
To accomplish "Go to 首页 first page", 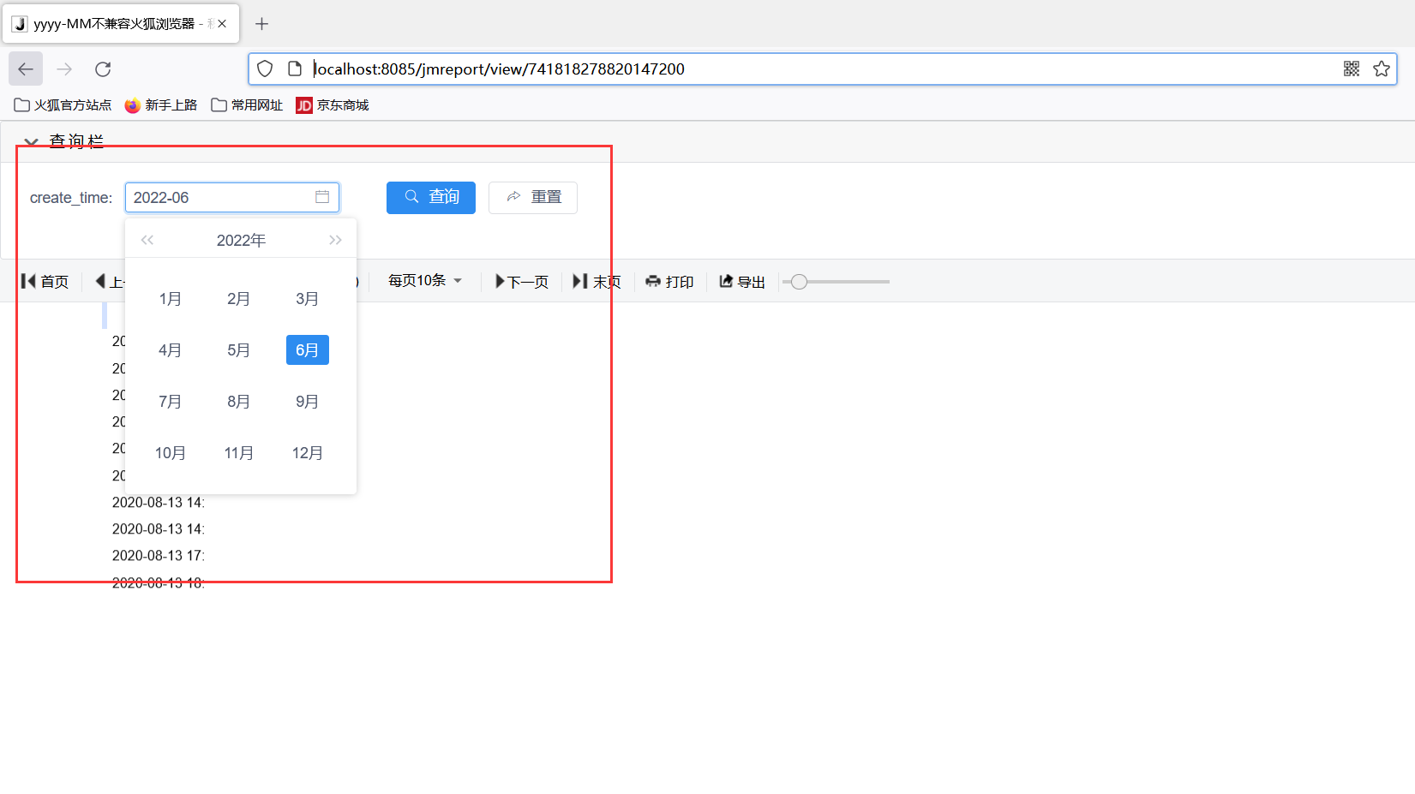I will [x=45, y=281].
